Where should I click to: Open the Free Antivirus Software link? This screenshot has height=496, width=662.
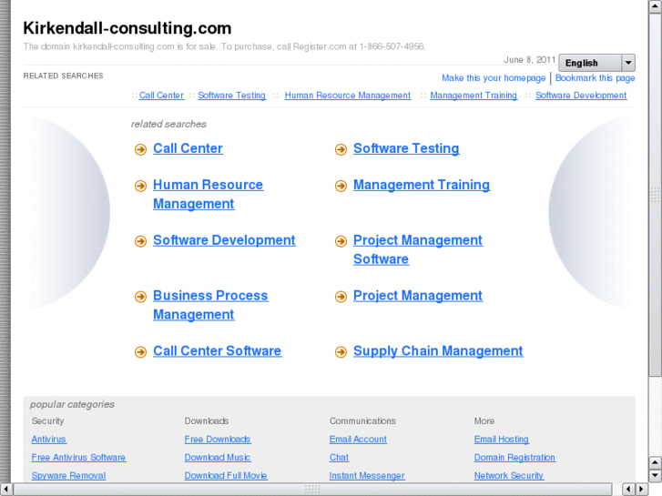pos(78,458)
